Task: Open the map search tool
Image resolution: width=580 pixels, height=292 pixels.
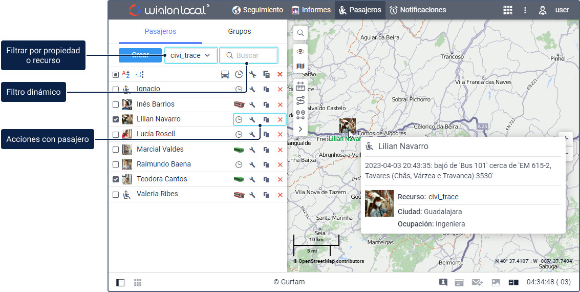Action: tap(300, 33)
